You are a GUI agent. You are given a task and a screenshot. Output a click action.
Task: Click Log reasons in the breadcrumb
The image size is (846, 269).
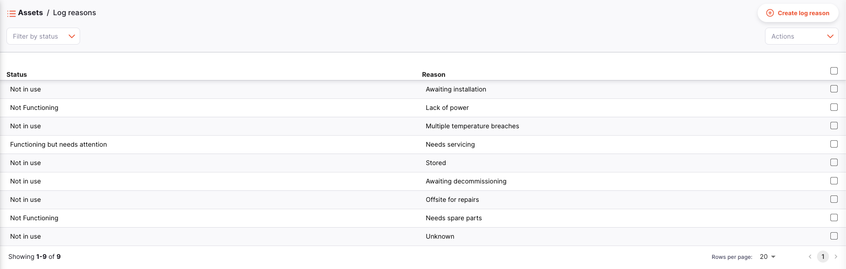(x=75, y=13)
